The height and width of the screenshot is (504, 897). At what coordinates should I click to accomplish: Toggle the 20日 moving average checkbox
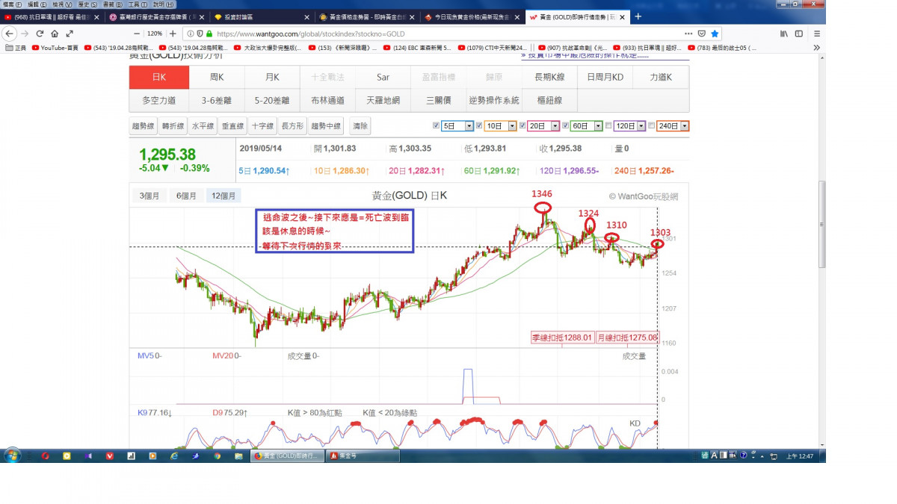[x=523, y=125]
